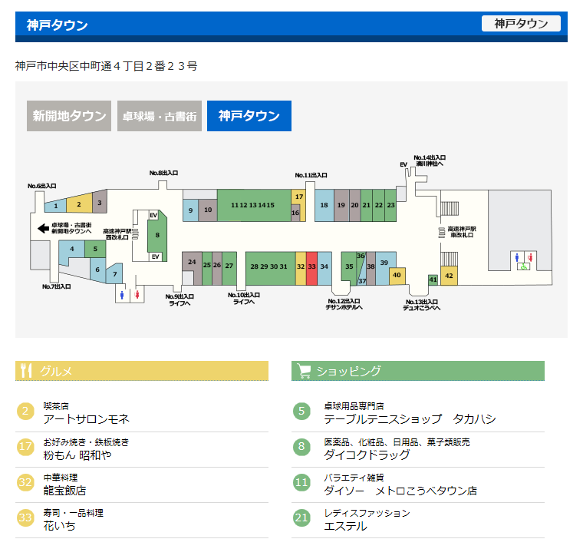Open ダイコクドラッグ shop entry
583x539 pixels.
click(x=367, y=455)
